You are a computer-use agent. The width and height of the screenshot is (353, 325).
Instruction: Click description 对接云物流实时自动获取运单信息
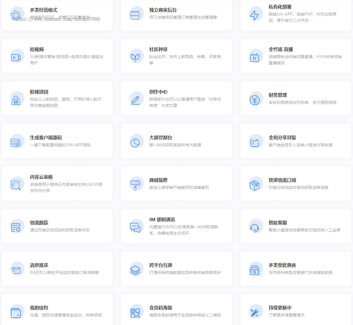(298, 188)
